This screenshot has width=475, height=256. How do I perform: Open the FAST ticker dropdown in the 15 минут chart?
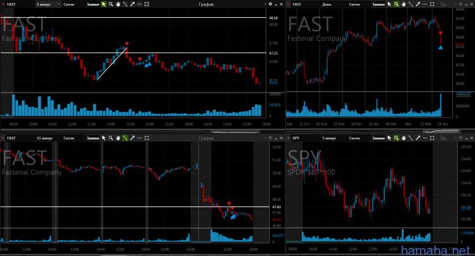click(x=20, y=138)
